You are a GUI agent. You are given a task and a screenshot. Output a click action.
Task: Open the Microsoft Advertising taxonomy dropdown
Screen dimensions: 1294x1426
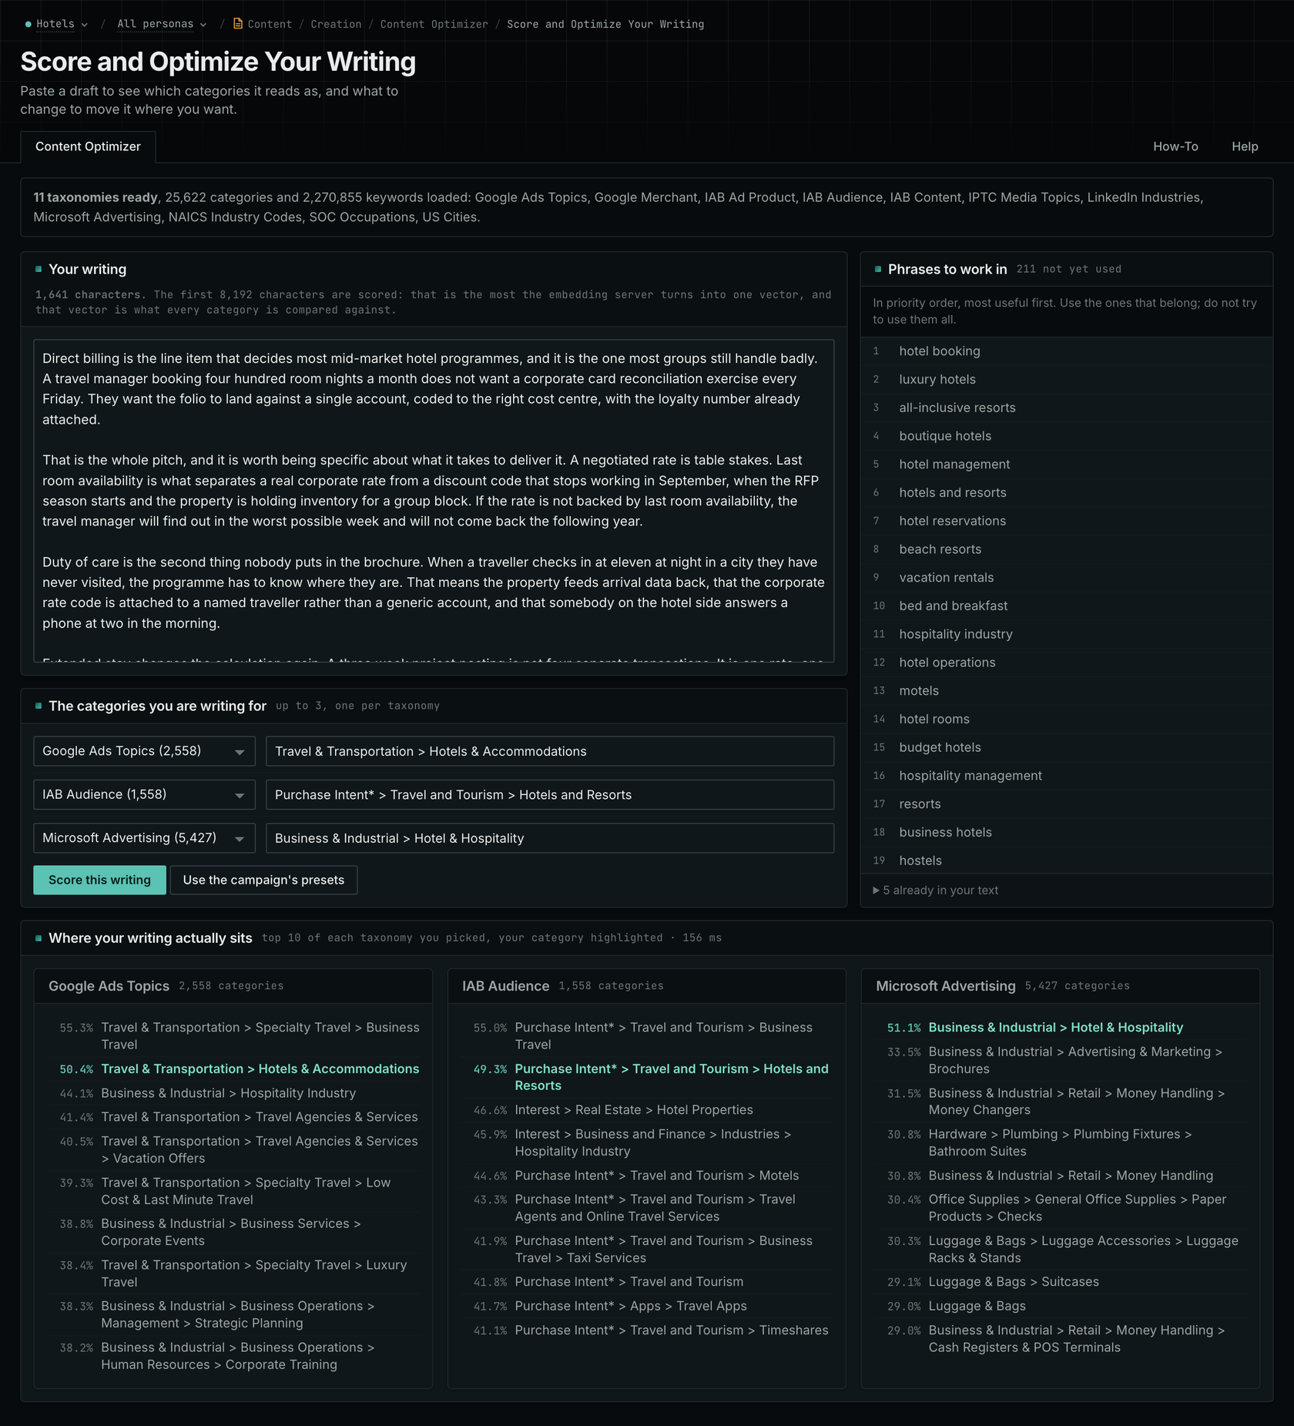coord(144,838)
